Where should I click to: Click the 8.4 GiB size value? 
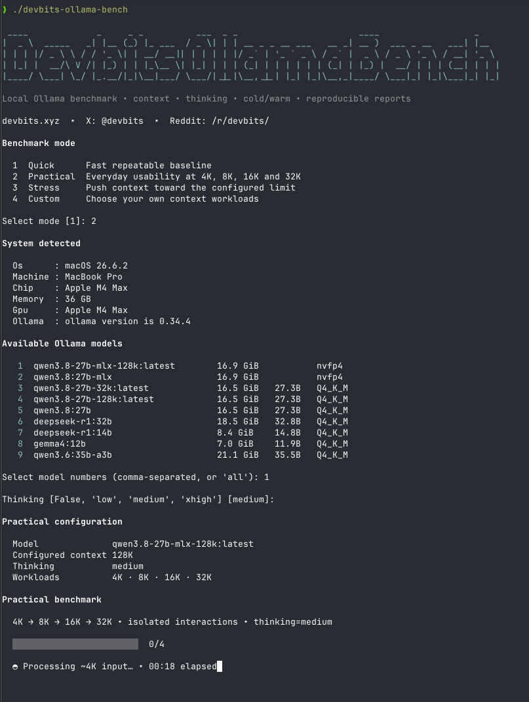tap(235, 433)
